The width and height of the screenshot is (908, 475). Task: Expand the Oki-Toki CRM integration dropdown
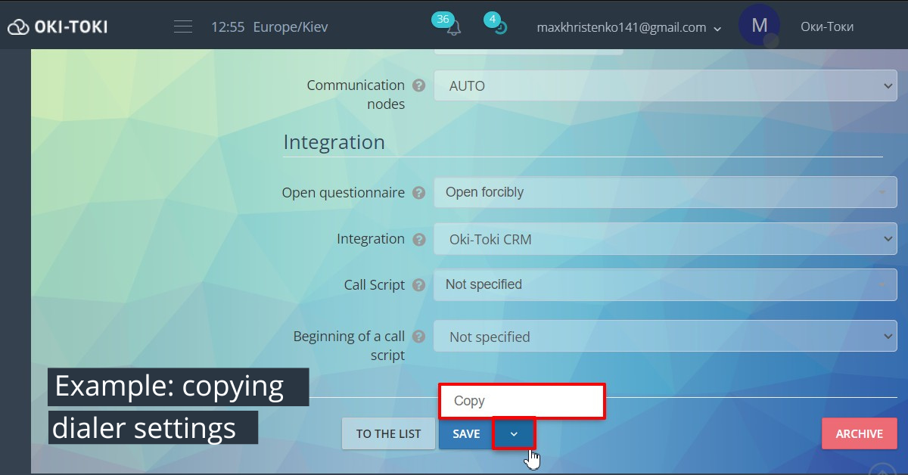pyautogui.click(x=664, y=239)
